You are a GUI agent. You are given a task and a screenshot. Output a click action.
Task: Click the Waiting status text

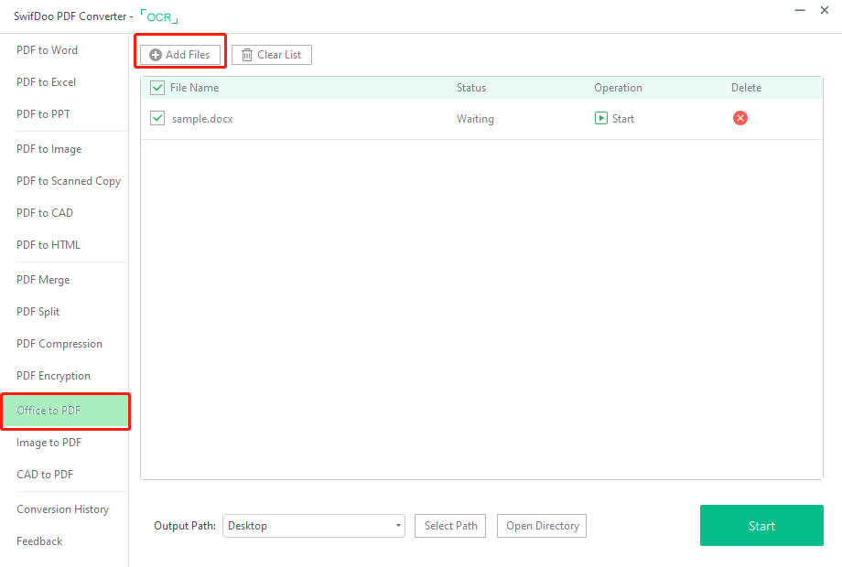point(475,119)
